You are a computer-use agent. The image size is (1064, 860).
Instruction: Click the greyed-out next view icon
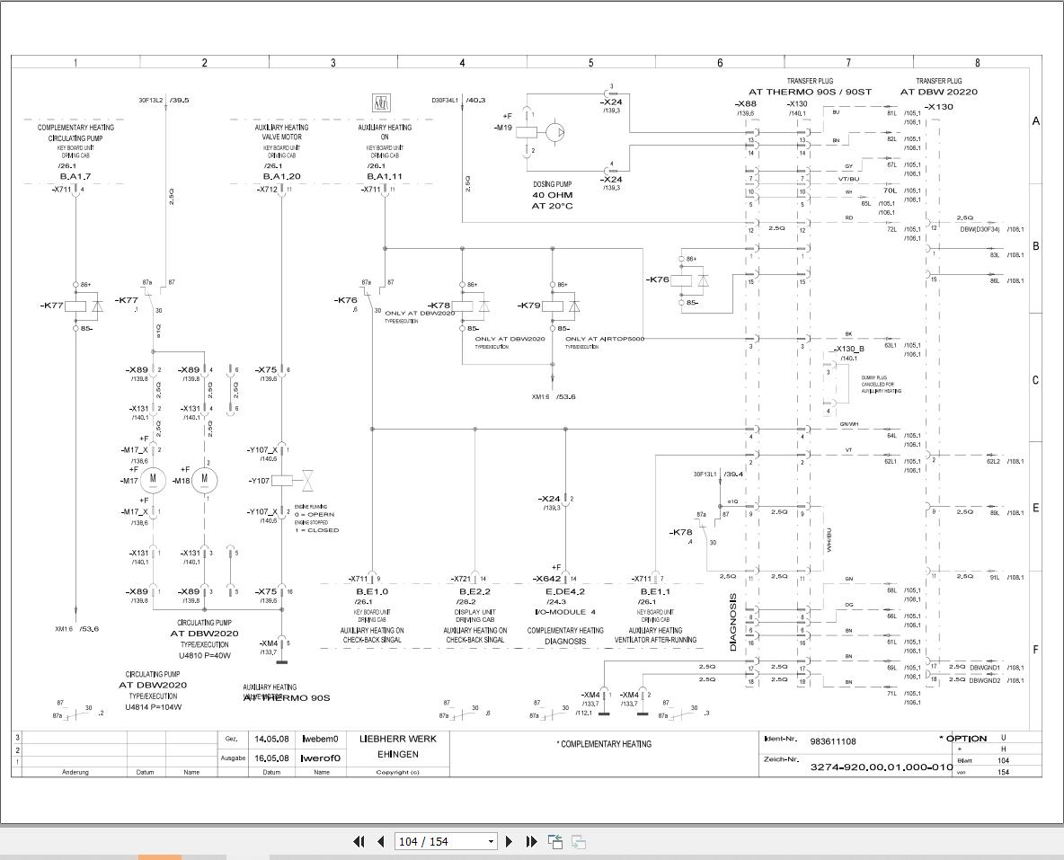579,842
